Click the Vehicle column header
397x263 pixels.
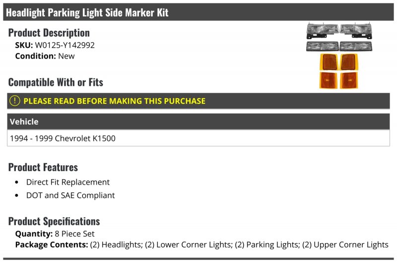(24, 122)
